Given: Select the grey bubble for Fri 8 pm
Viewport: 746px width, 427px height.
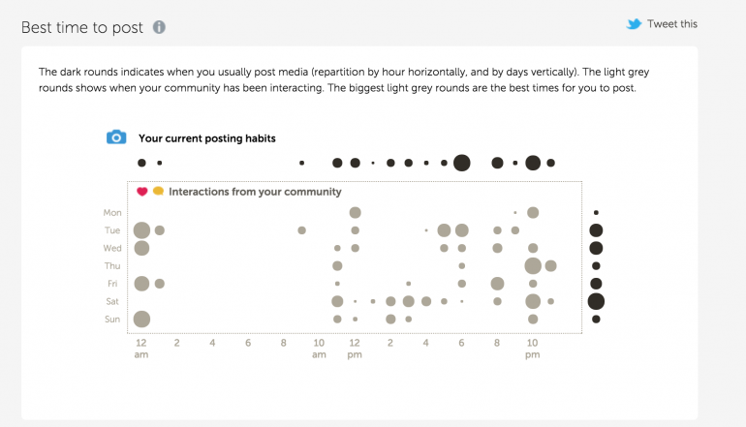Looking at the screenshot, I should click(497, 284).
